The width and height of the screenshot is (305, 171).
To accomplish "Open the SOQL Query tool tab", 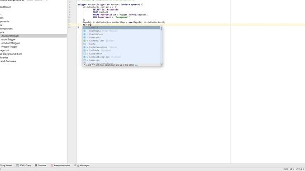I will (x=23, y=165).
